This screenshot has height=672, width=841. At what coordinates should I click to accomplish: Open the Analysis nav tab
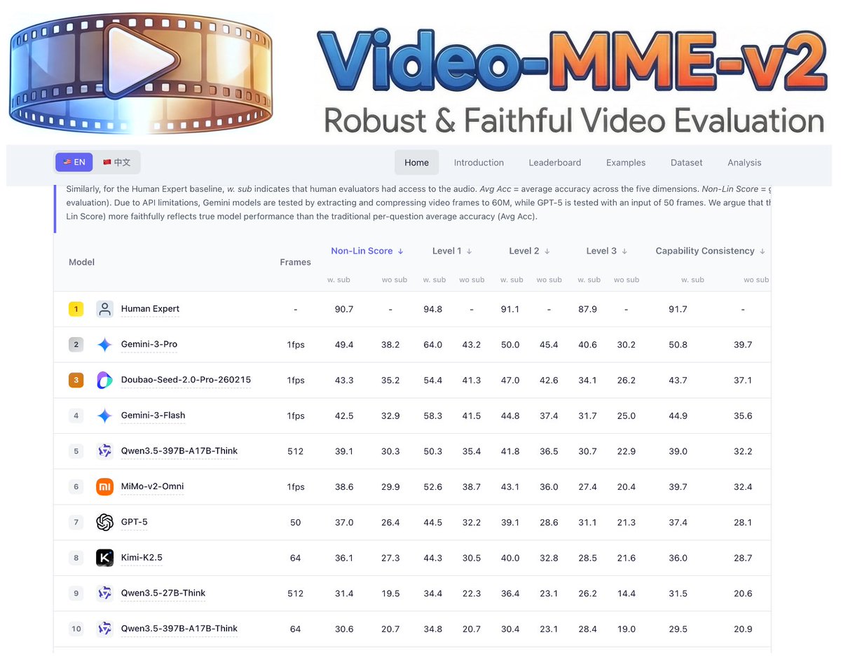coord(744,163)
